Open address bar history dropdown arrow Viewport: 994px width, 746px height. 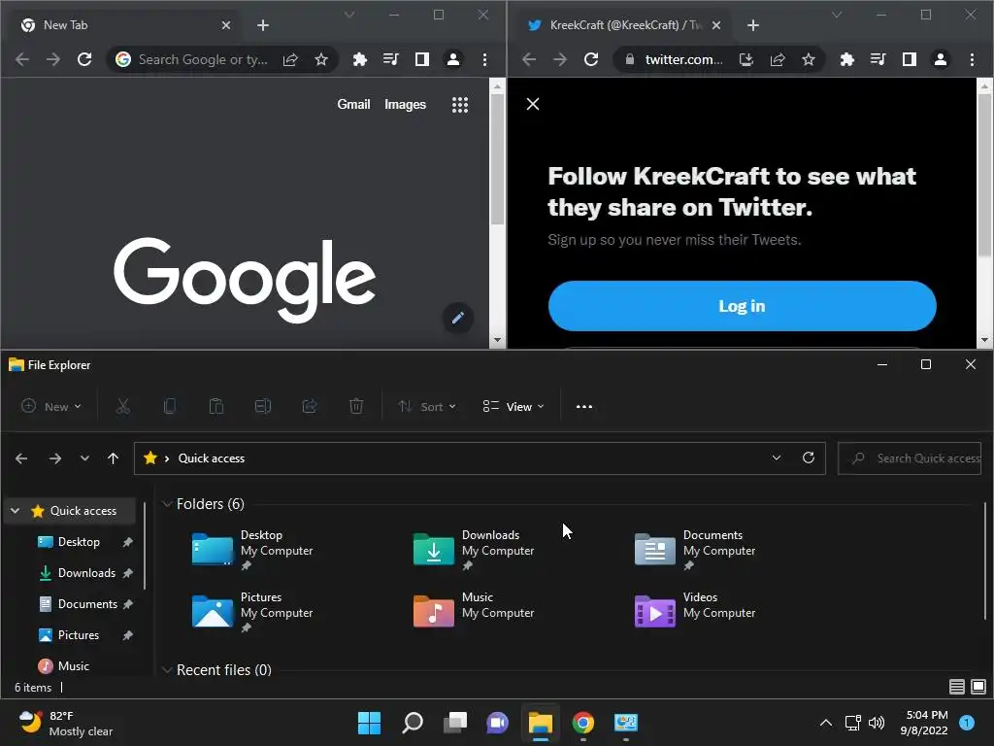[776, 458]
